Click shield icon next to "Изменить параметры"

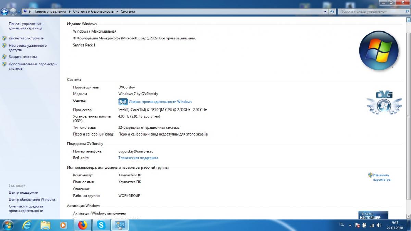[x=370, y=175]
